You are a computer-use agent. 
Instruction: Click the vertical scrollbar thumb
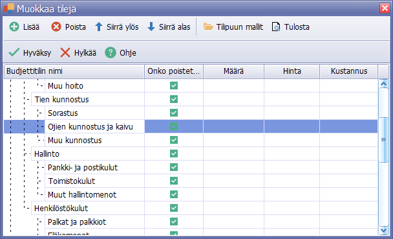click(x=383, y=140)
